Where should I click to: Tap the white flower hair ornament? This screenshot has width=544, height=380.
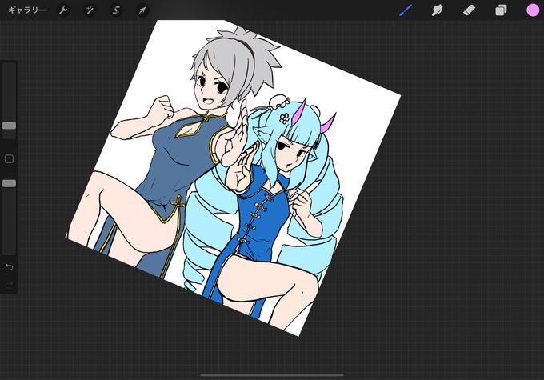[284, 118]
